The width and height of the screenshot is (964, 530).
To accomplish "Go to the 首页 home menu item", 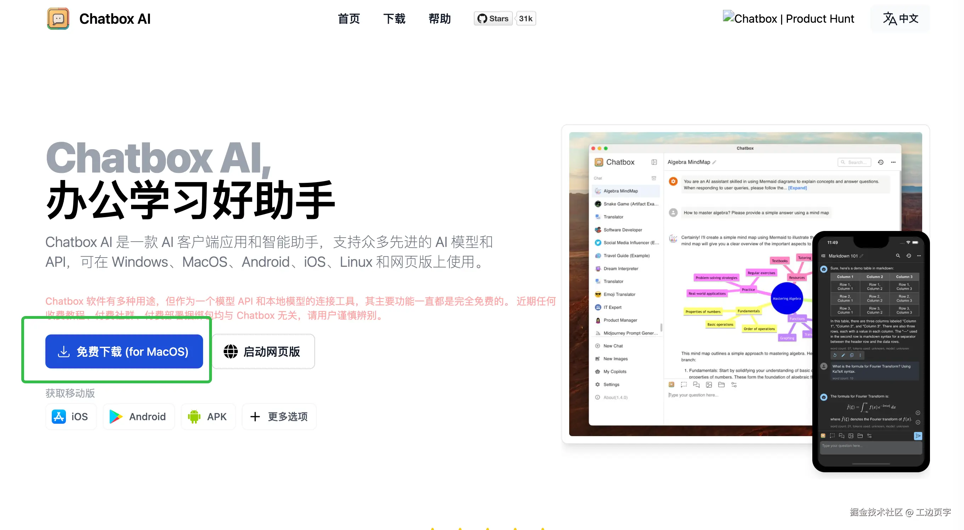I will tap(348, 19).
